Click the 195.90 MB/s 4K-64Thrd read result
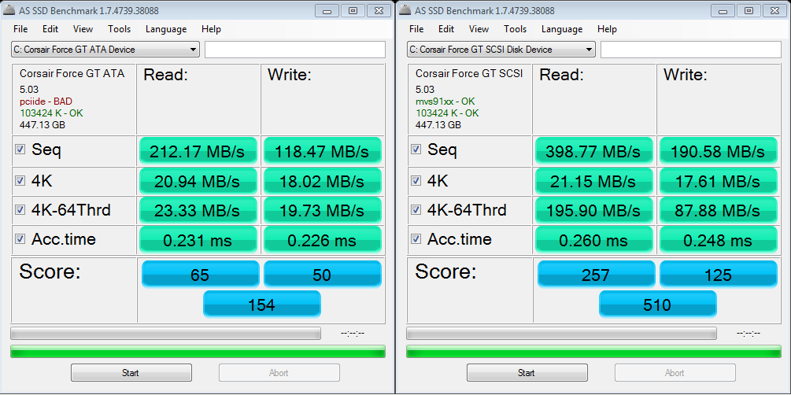The height and width of the screenshot is (395, 791). pos(593,211)
